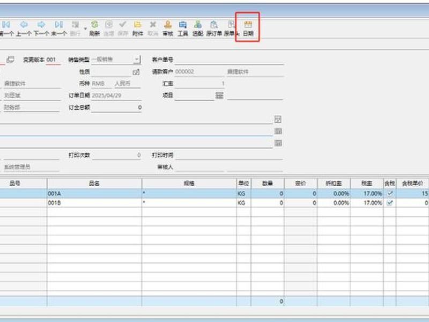
Task: Click icon ending the blue-underlined long field
Action: coord(278,131)
